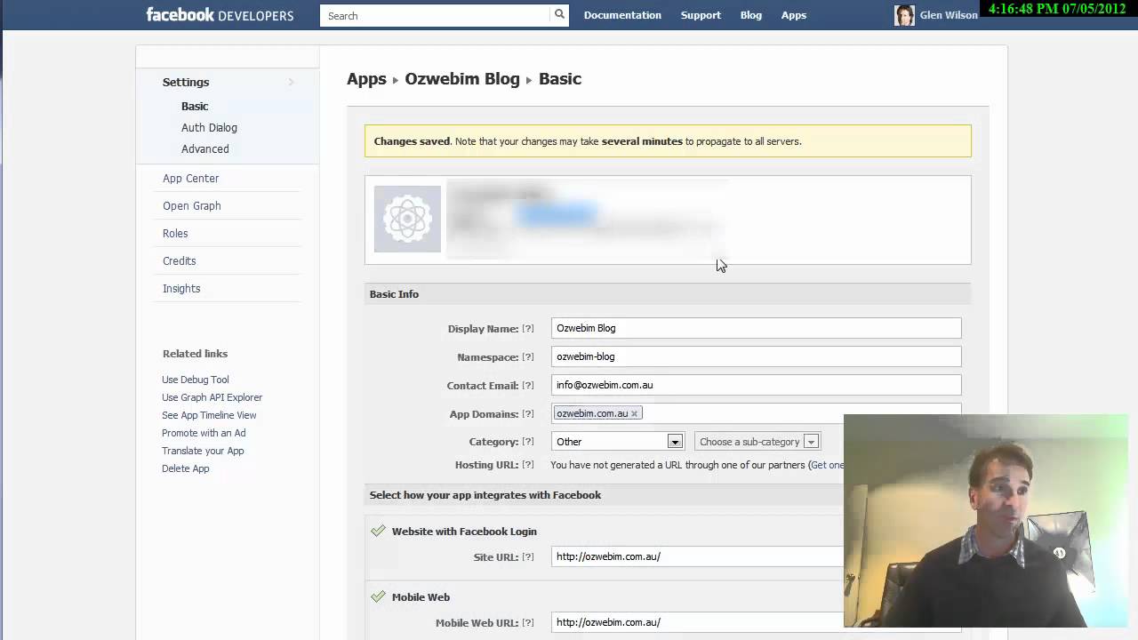
Task: Open Site URL help [?] tooltip
Action: [x=528, y=557]
